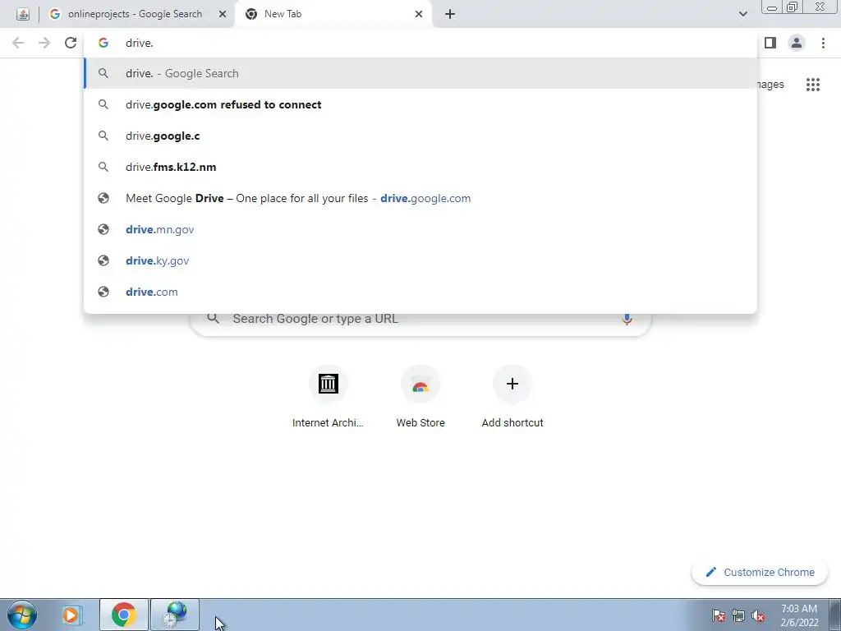This screenshot has height=631, width=841.
Task: Open 'Meet Google Drive' drive.google.com suggestion
Action: click(420, 198)
